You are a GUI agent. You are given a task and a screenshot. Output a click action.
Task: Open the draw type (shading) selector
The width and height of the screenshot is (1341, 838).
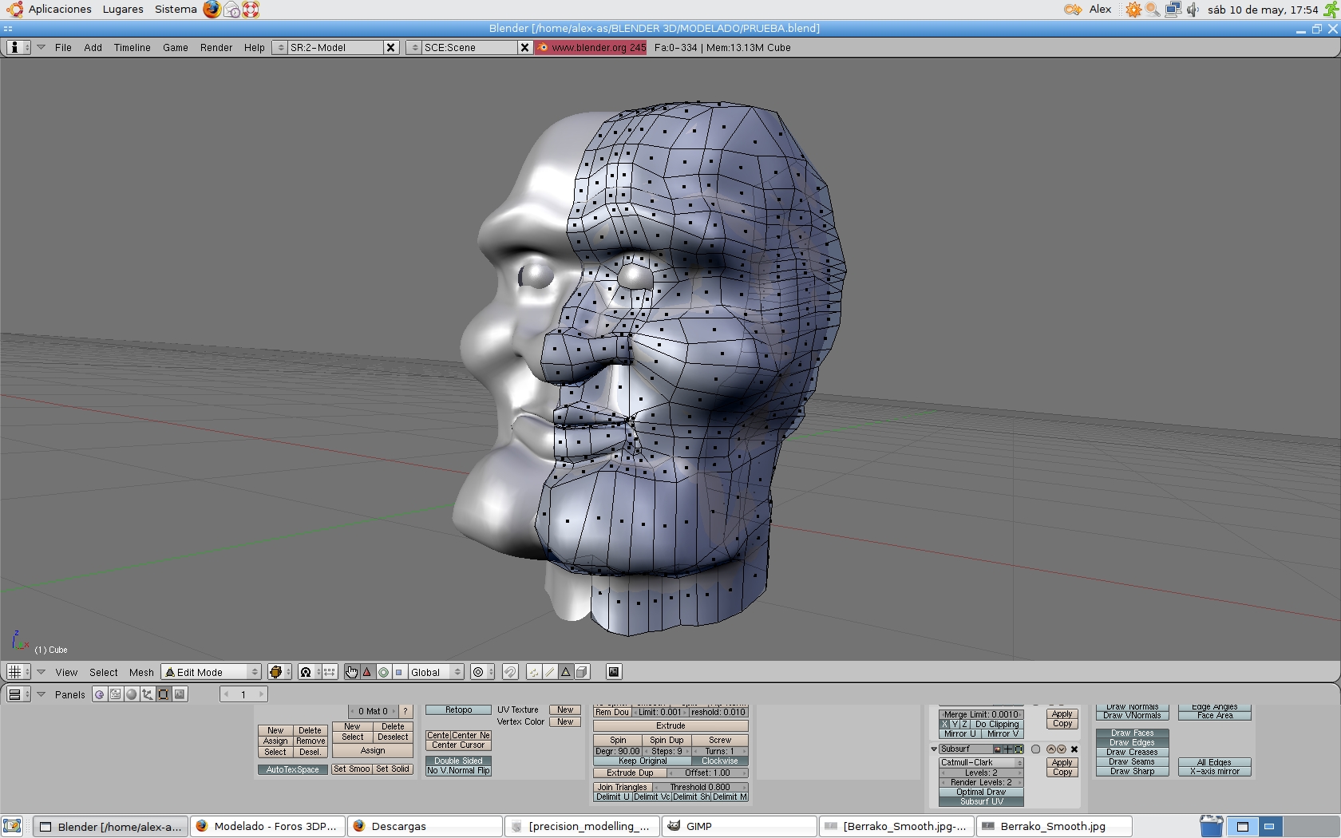pos(279,672)
